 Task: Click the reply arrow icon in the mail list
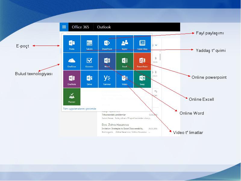pos(156,92)
